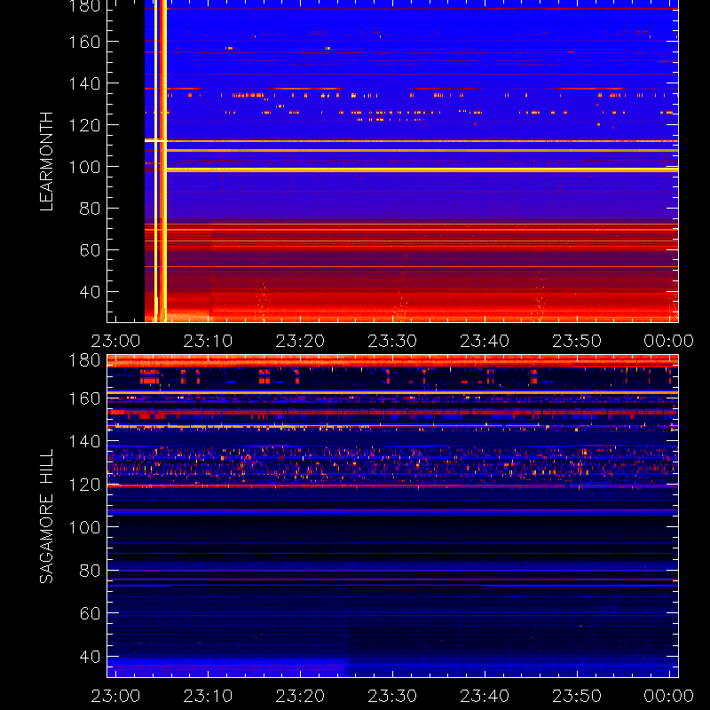The height and width of the screenshot is (710, 710).
Task: Select the 180 tick label on Sagamore Hill plot
Action: [x=84, y=360]
